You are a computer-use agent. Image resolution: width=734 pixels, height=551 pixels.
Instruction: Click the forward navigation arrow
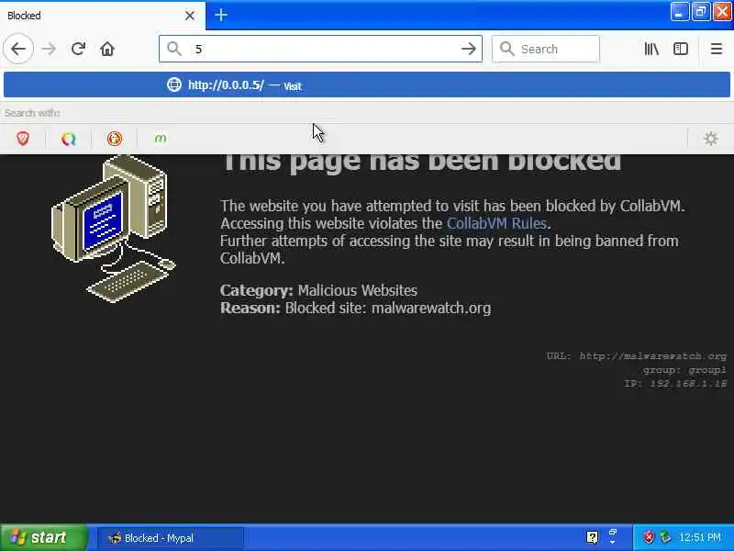[x=49, y=49]
